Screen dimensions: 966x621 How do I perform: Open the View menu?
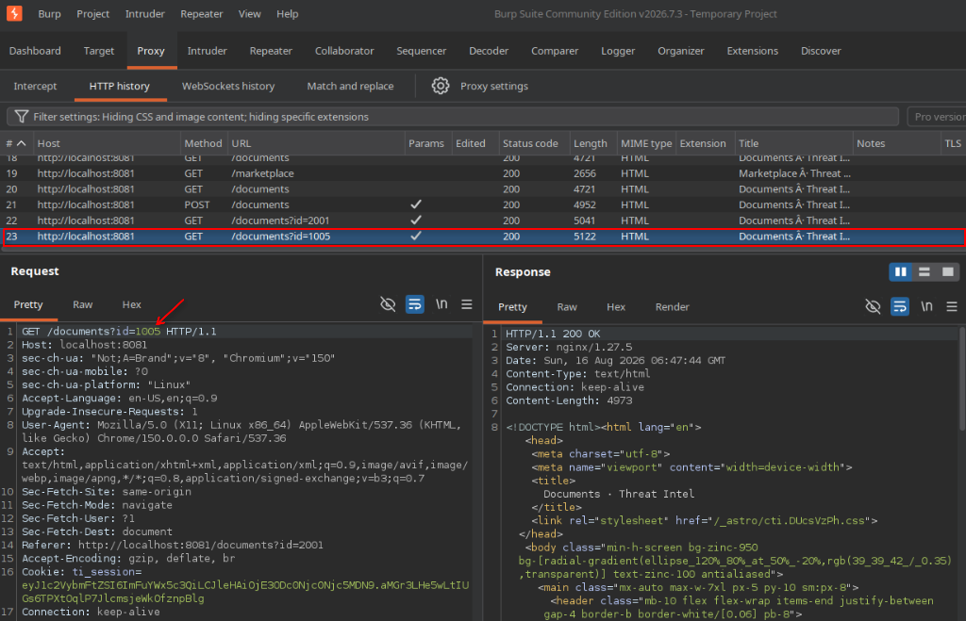[249, 13]
